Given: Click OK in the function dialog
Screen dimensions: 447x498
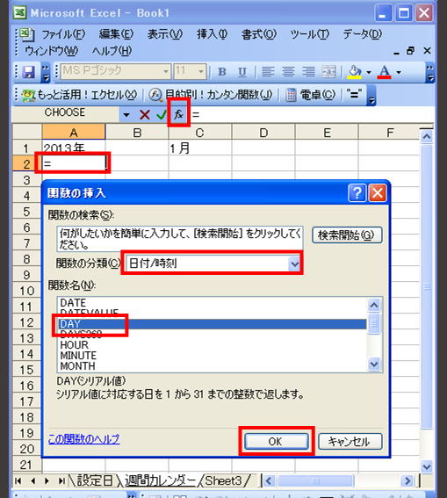Looking at the screenshot, I should pyautogui.click(x=276, y=442).
